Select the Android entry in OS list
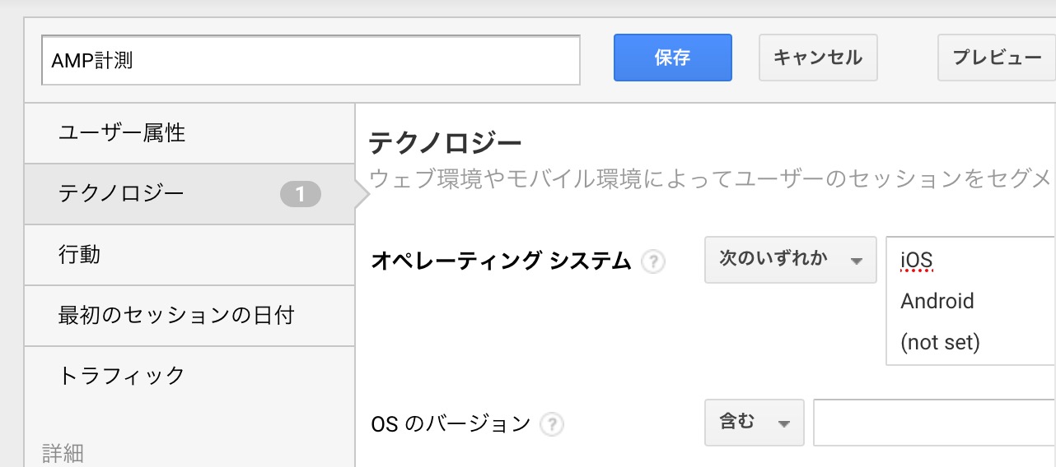The image size is (1056, 467). 937,301
